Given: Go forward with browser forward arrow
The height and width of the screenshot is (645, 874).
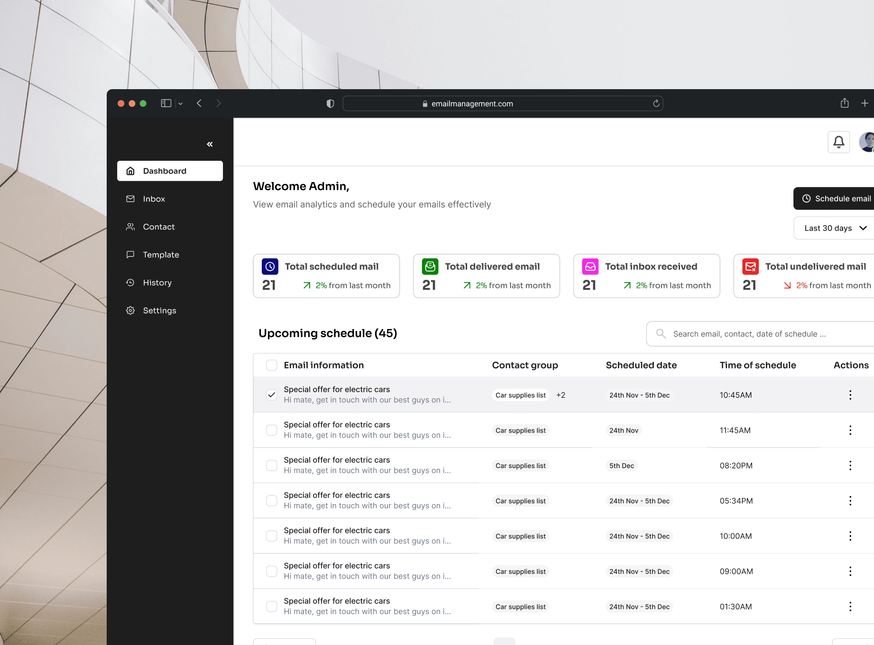Looking at the screenshot, I should 219,103.
